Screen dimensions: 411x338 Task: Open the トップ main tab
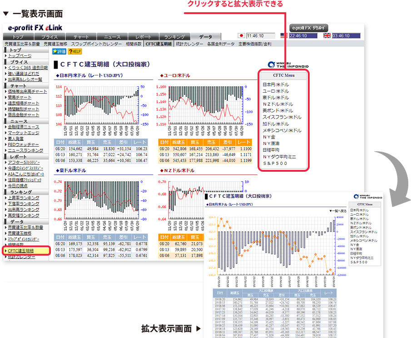click(x=18, y=37)
